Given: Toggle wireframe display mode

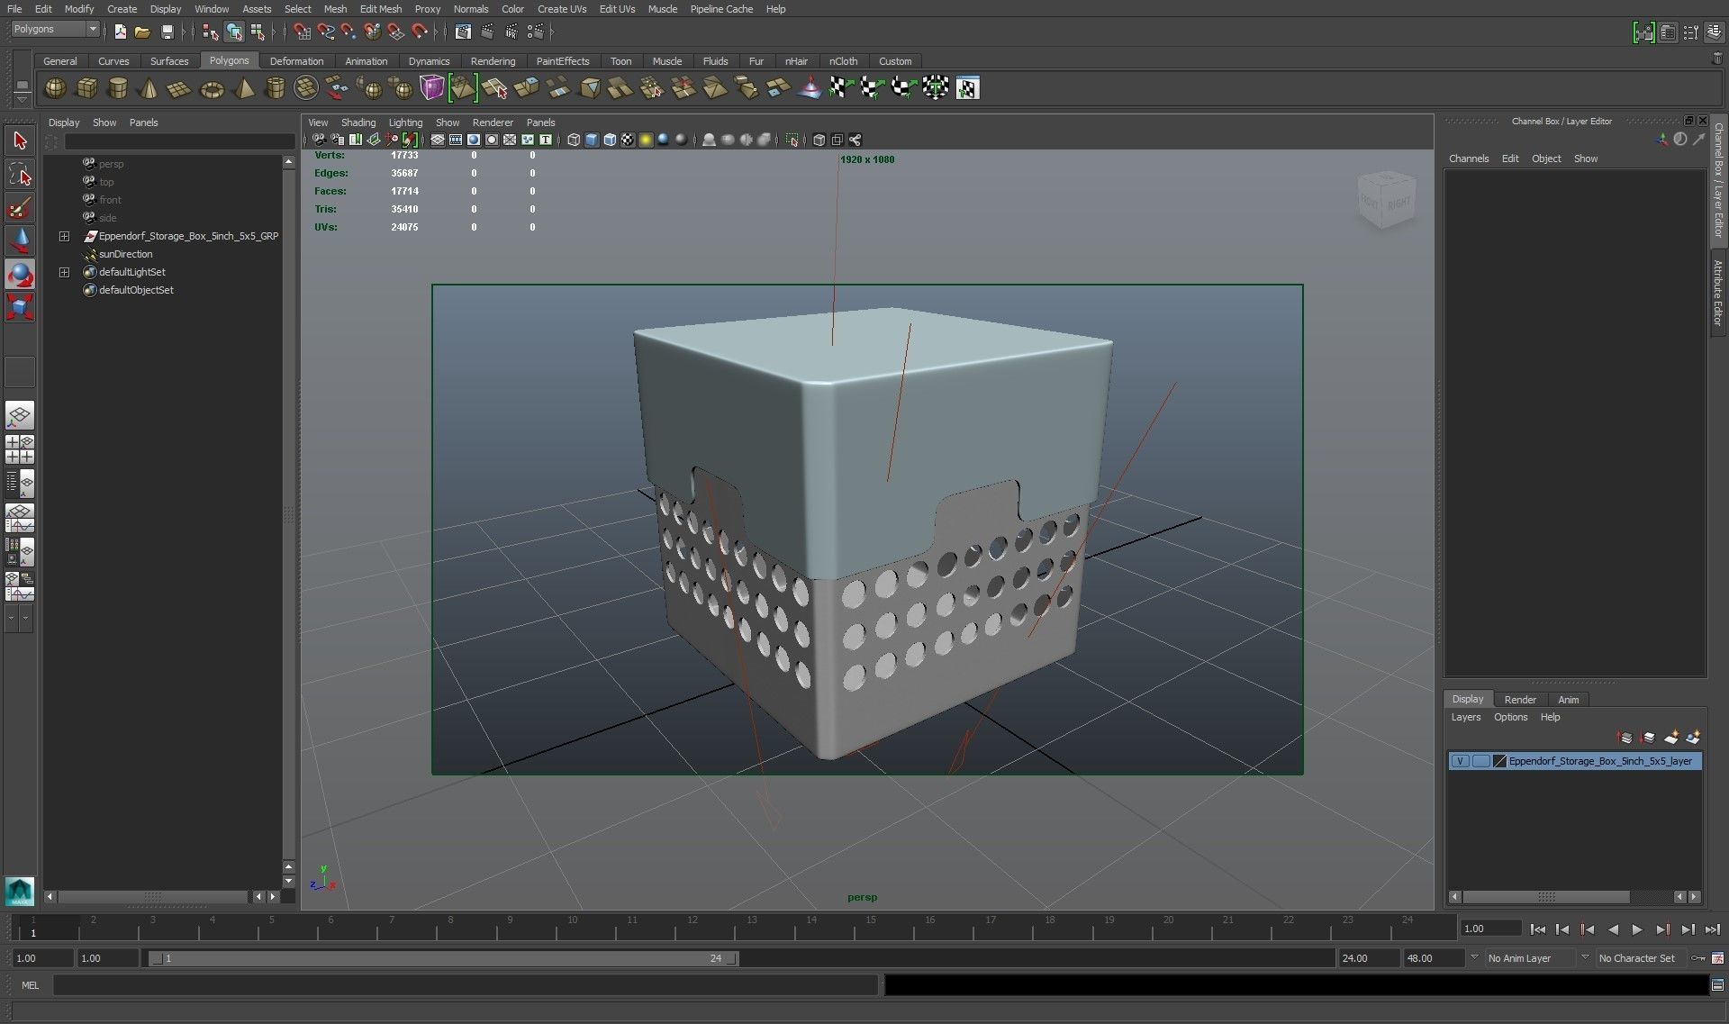Looking at the screenshot, I should (574, 140).
